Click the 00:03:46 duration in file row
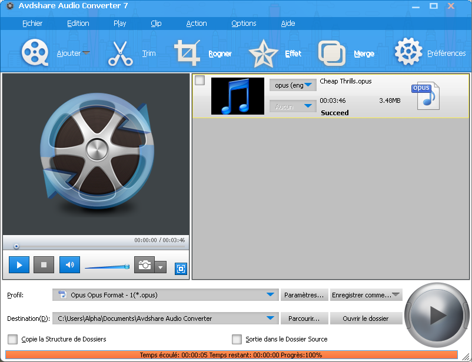This screenshot has width=472, height=362. 333,100
